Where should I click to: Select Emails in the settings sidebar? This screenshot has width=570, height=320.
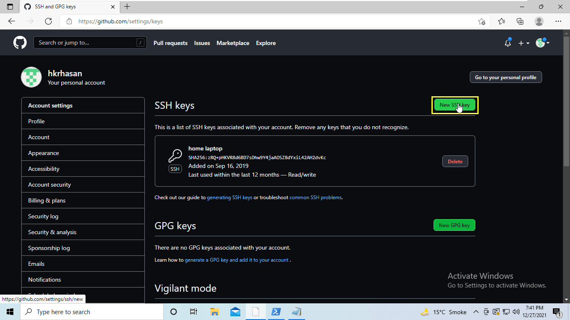[83, 264]
